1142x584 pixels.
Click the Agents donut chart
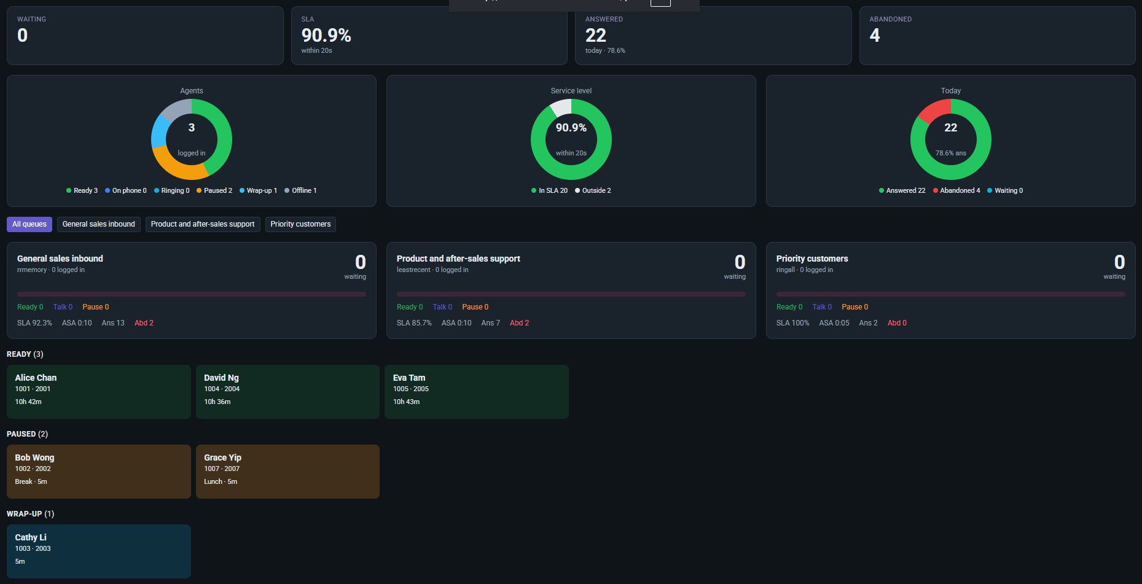tap(192, 139)
